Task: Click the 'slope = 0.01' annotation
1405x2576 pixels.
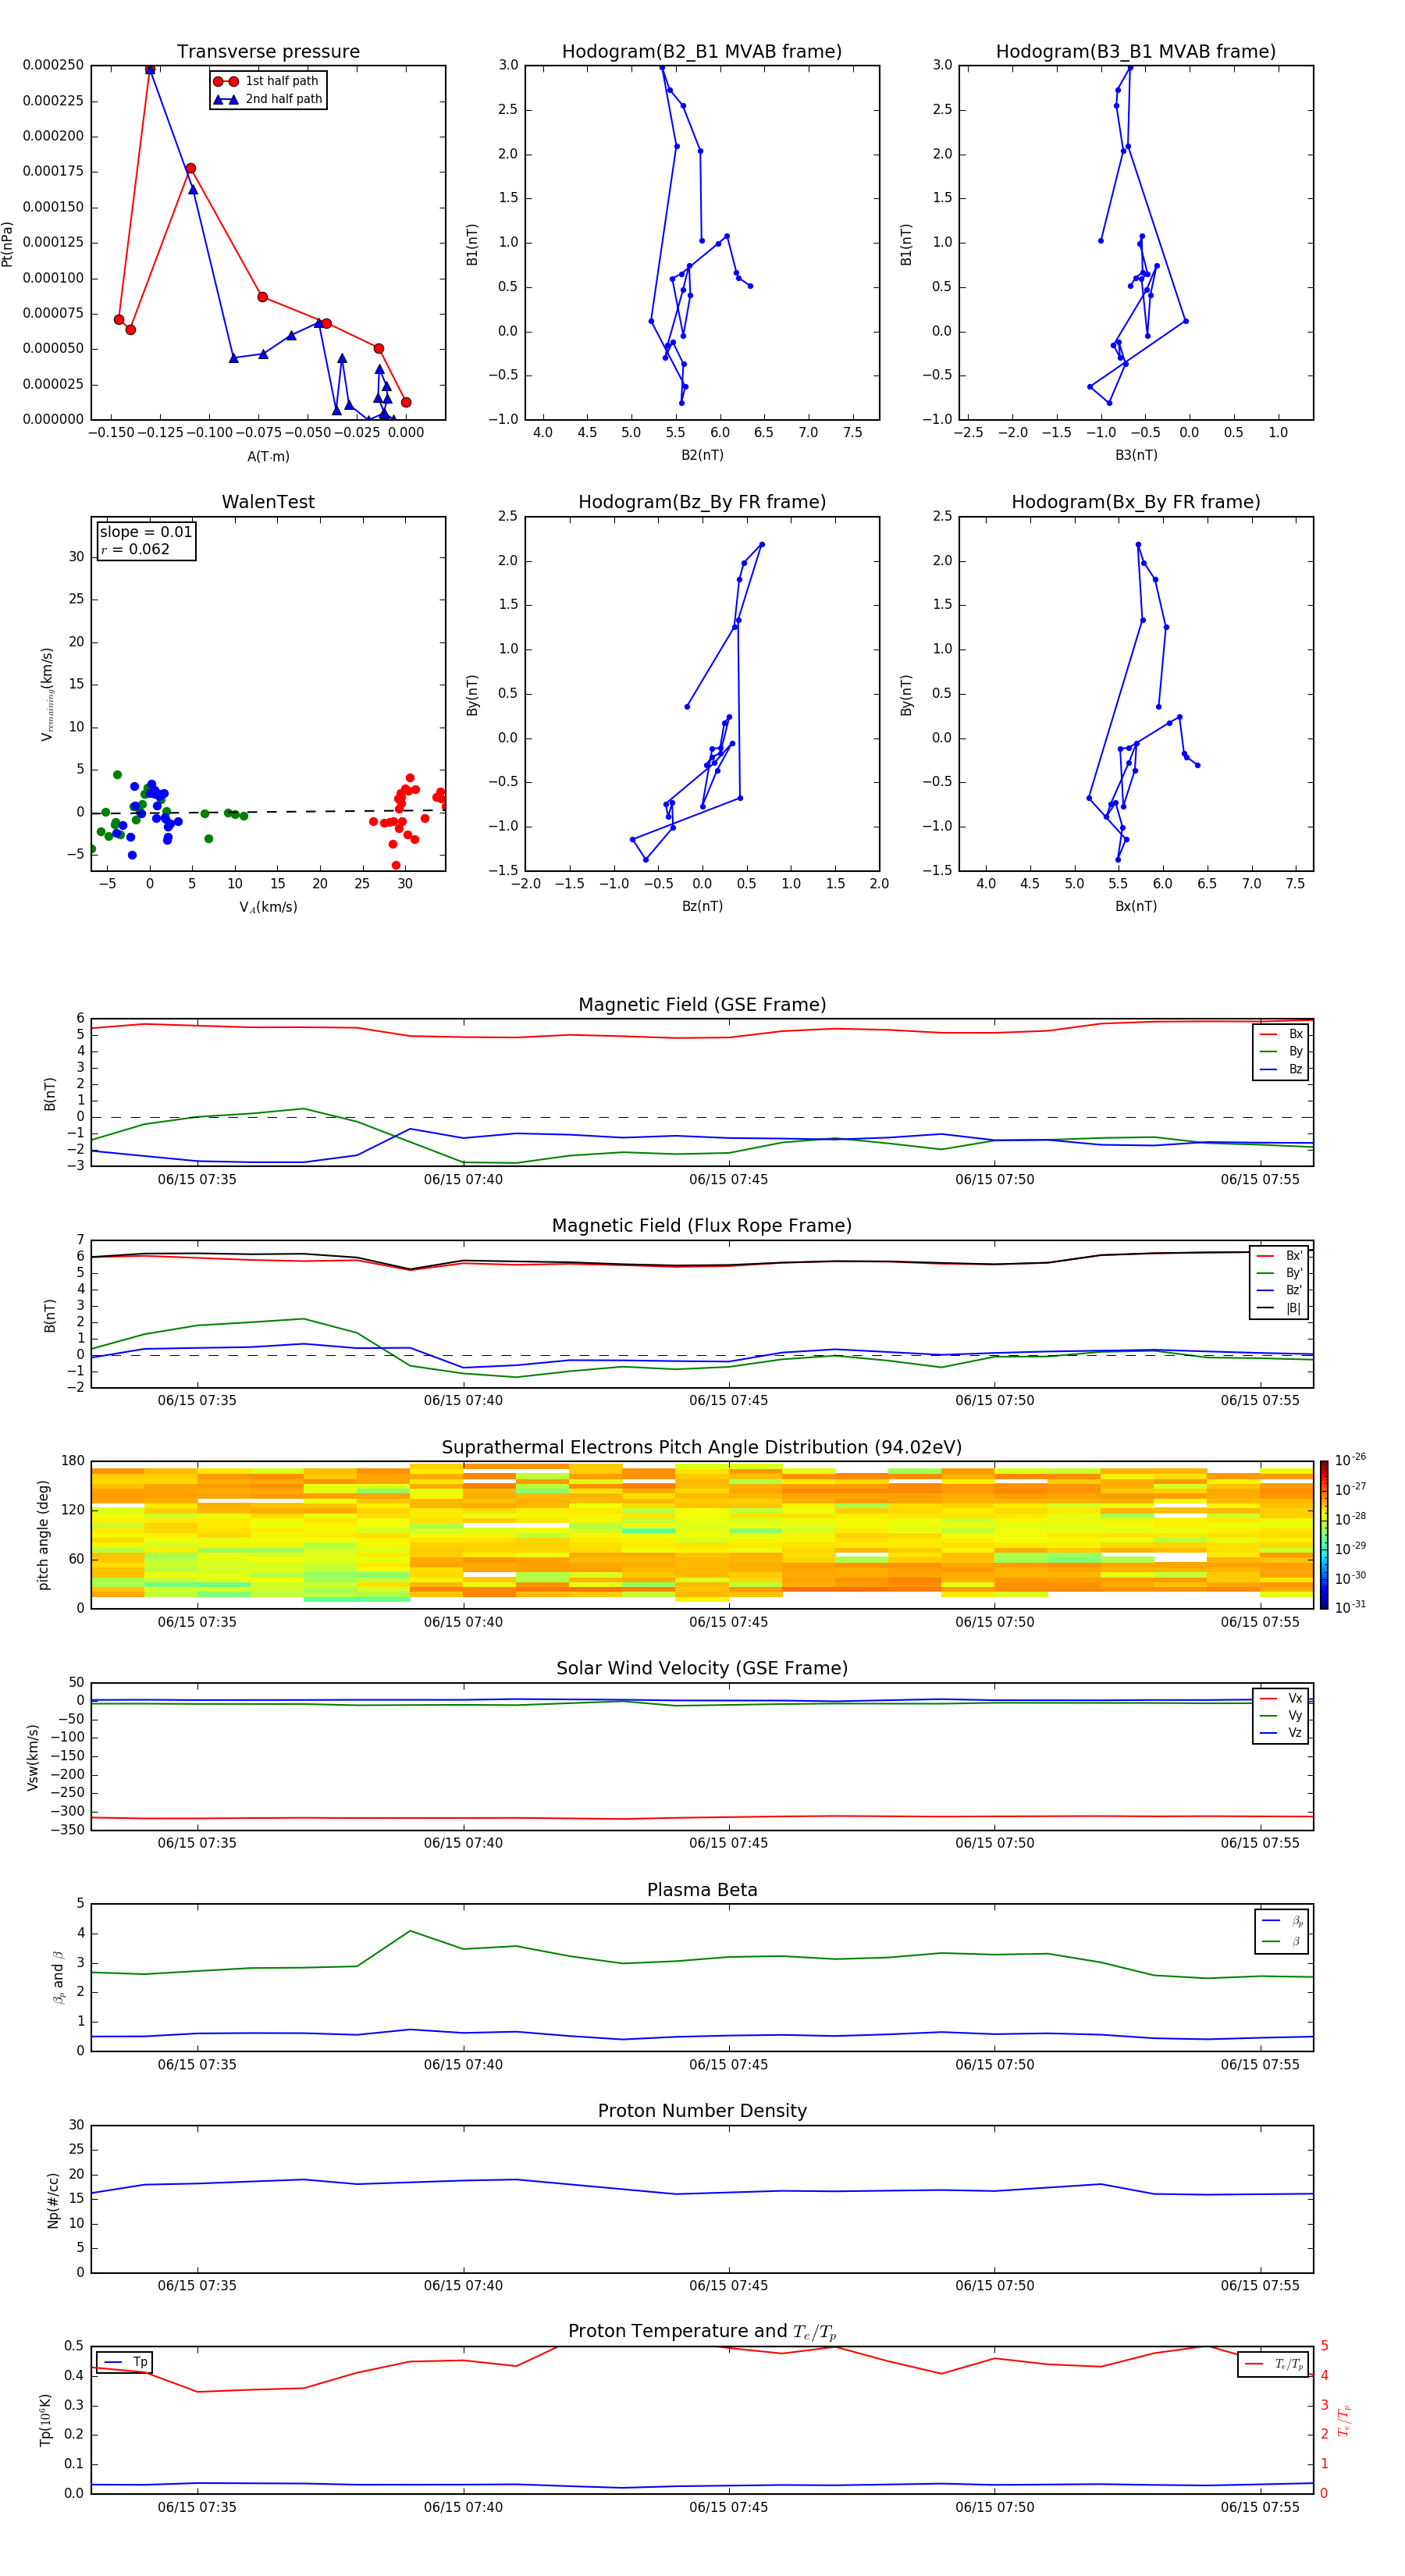Action: pos(146,532)
